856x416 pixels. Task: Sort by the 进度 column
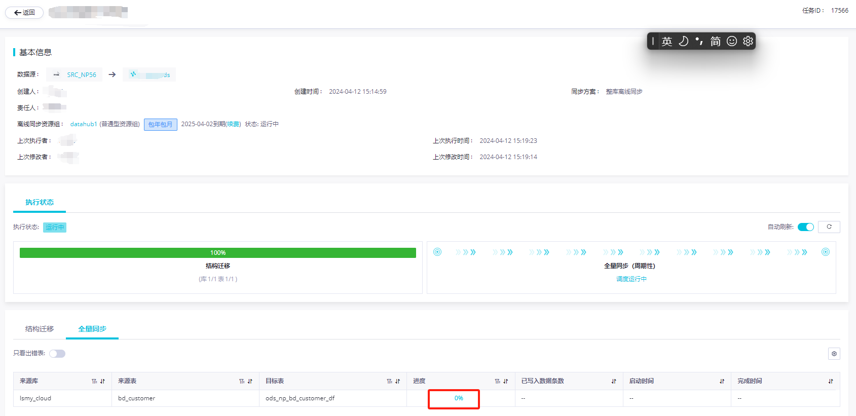tap(506, 382)
